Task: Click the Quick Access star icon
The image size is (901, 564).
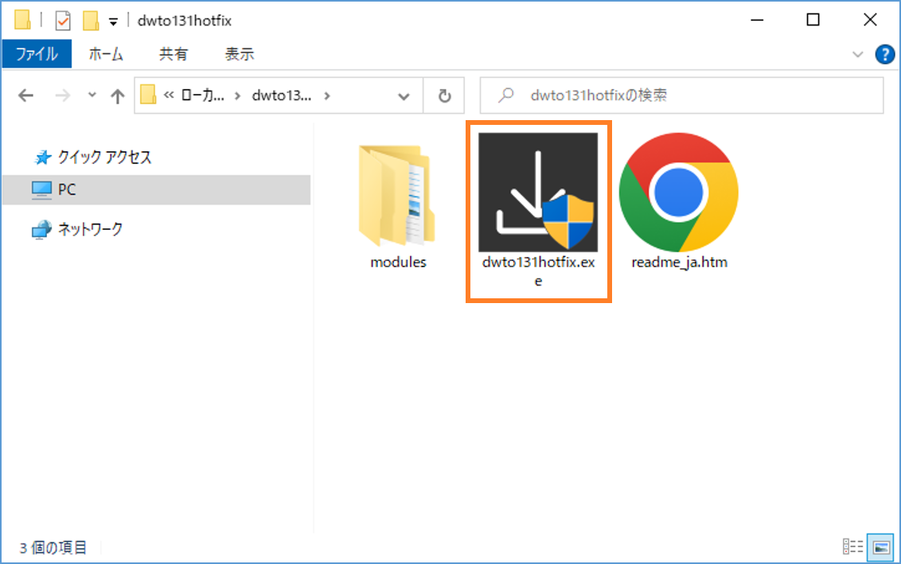Action: [x=42, y=158]
